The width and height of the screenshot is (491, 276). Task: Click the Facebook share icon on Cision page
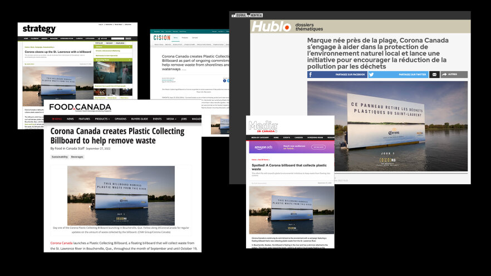[224, 81]
